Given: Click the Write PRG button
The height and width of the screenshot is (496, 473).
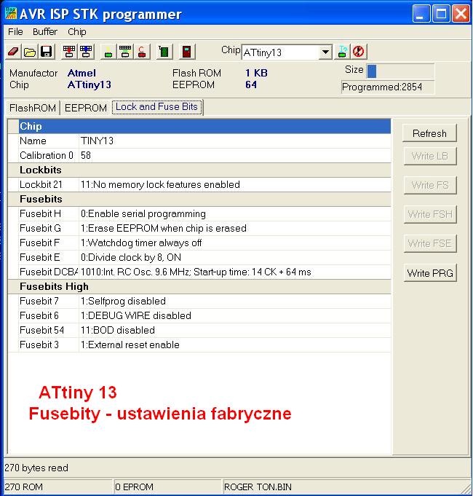Looking at the screenshot, I should pyautogui.click(x=430, y=272).
